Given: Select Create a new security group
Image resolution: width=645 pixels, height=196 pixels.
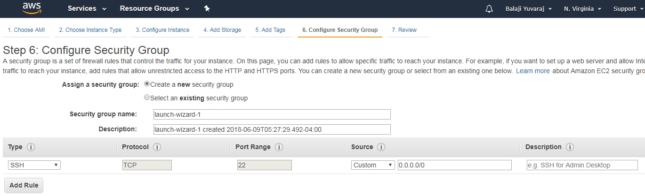Looking at the screenshot, I should 147,84.
